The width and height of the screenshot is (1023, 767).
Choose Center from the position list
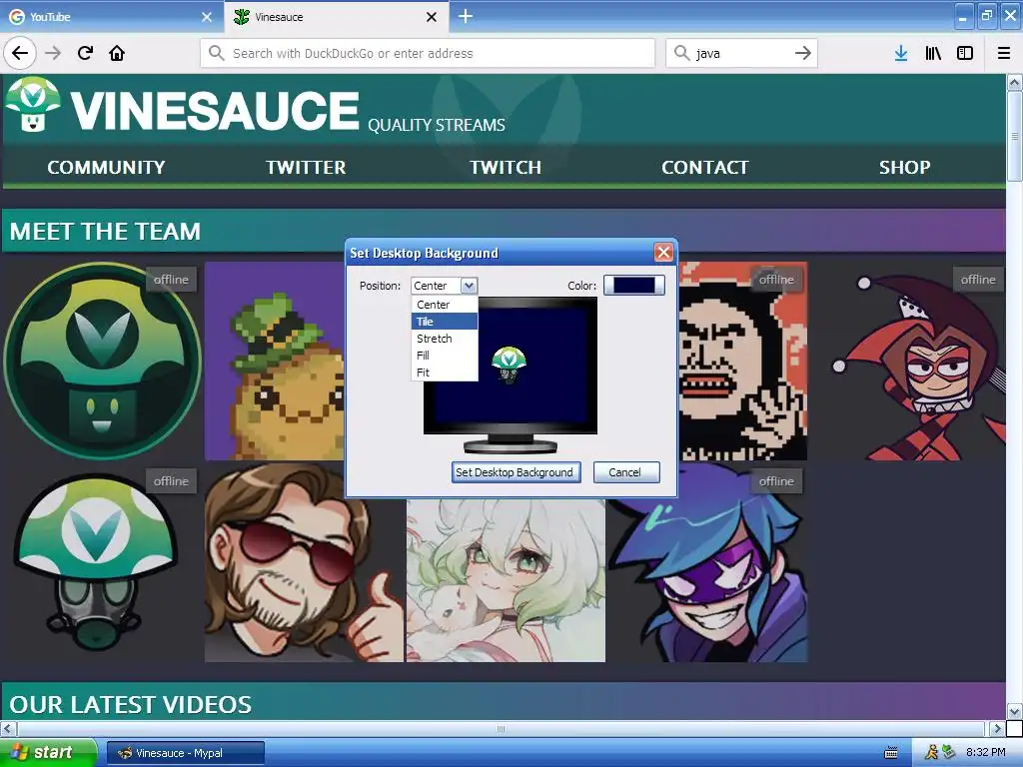click(x=445, y=305)
